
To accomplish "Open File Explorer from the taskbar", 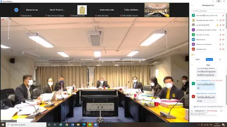I will (x=78, y=125).
